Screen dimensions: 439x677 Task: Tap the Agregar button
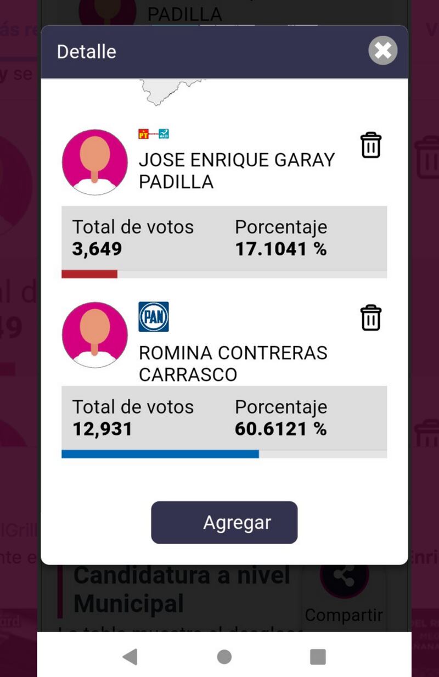coord(224,522)
